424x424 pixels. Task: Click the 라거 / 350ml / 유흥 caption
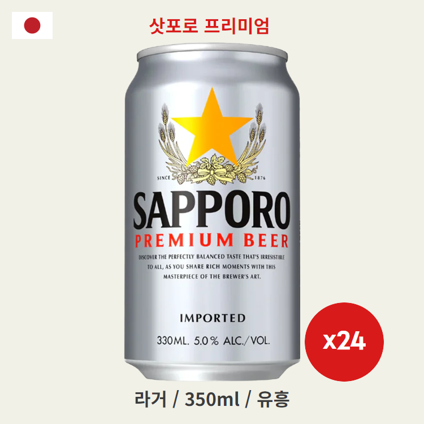(x=212, y=399)
